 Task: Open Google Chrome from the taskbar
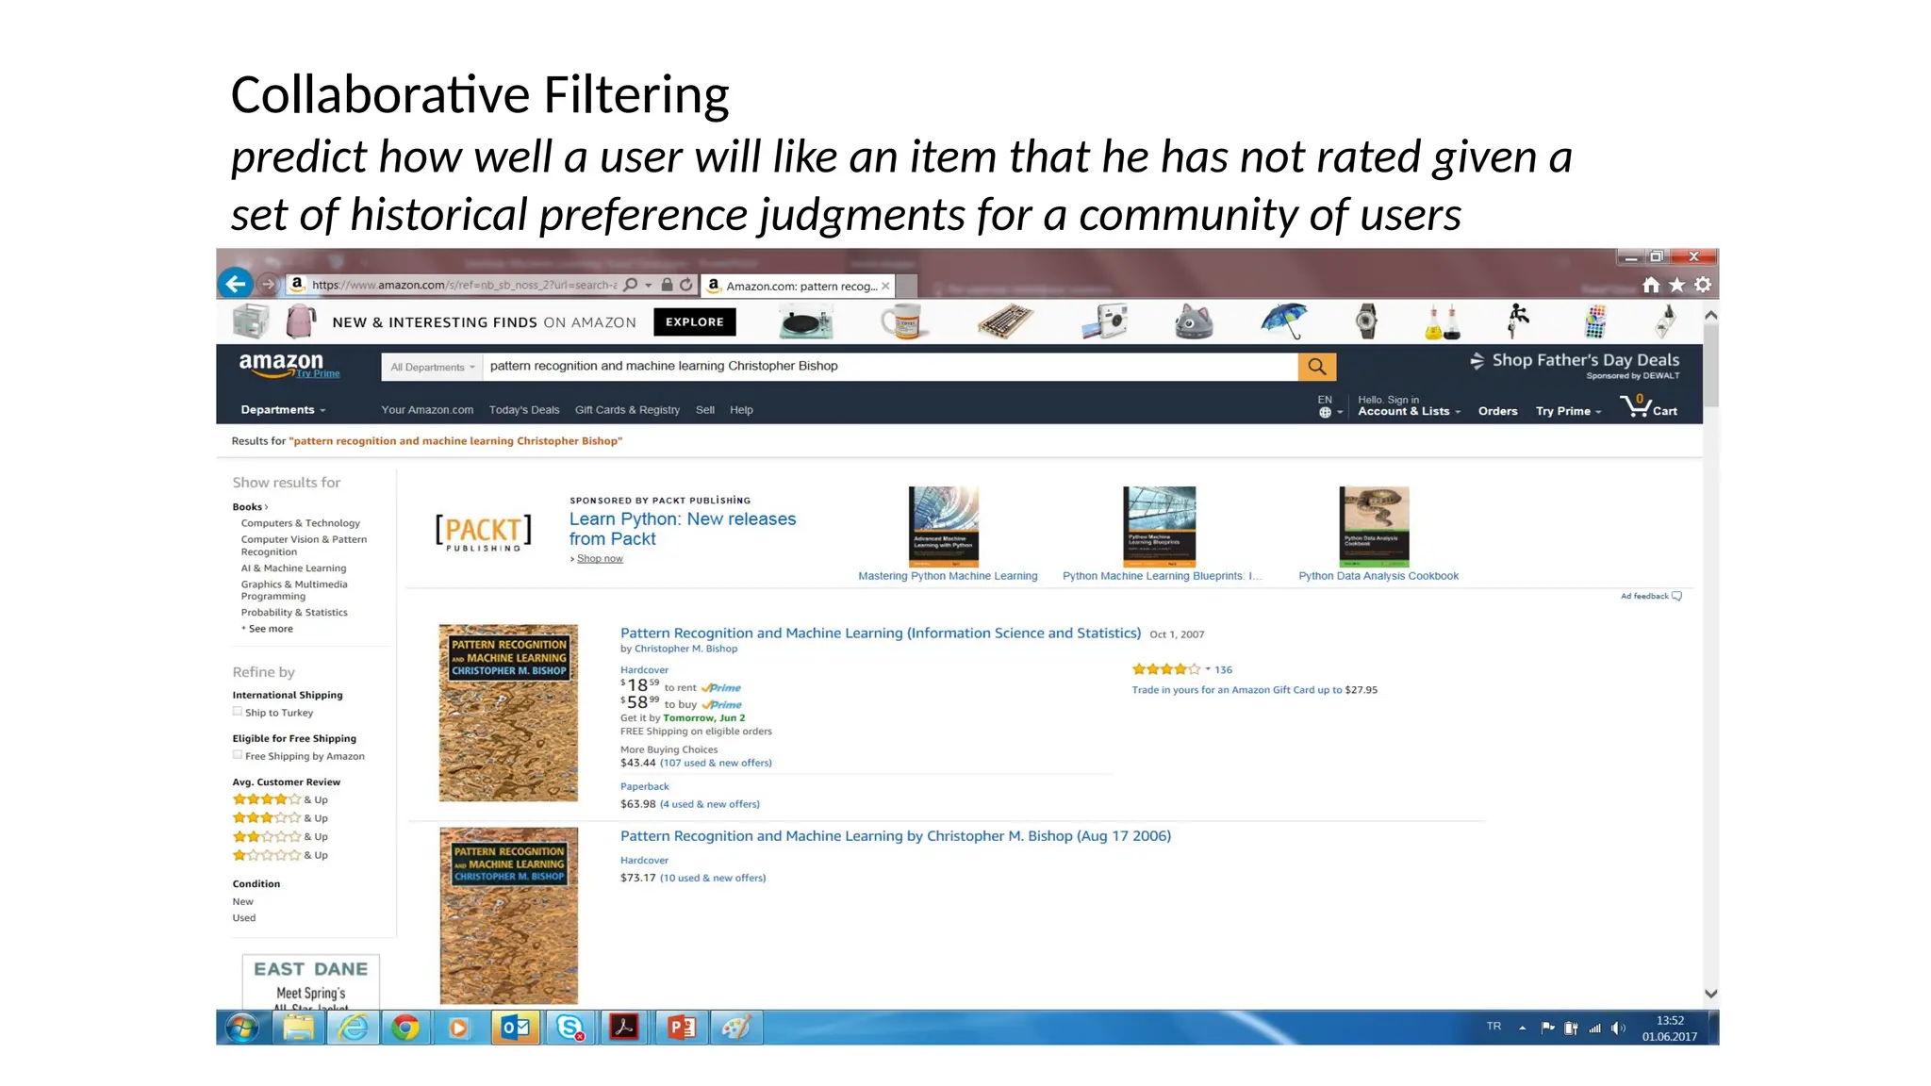(x=405, y=1028)
